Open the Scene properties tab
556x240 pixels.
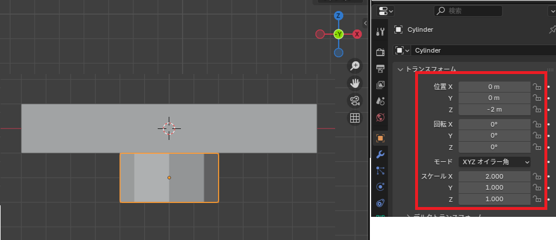click(x=380, y=101)
